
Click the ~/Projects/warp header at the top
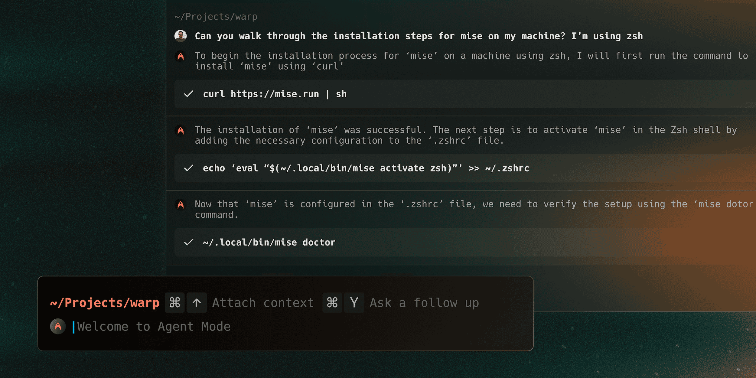pos(216,17)
